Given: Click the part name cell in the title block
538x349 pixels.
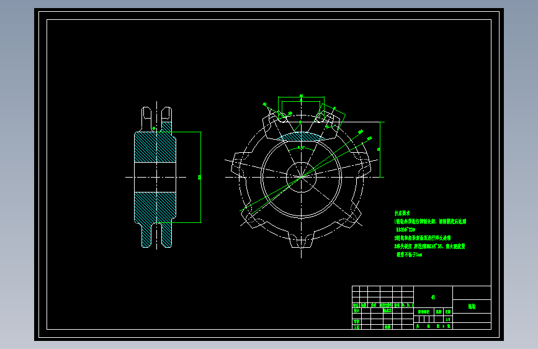Looking at the screenshot, I should click(472, 306).
